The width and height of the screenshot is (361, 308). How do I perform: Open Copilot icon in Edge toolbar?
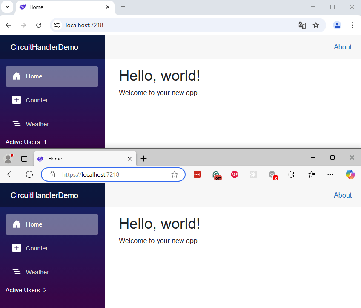coord(350,174)
